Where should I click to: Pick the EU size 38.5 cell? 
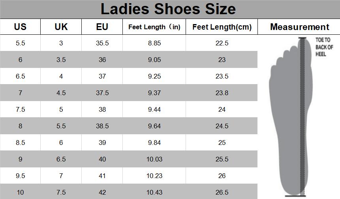[102, 126]
